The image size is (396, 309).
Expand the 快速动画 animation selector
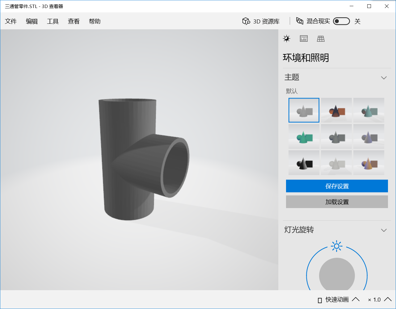point(356,299)
